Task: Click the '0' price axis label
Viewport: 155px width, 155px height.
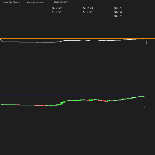Action: pyautogui.click(x=145, y=107)
